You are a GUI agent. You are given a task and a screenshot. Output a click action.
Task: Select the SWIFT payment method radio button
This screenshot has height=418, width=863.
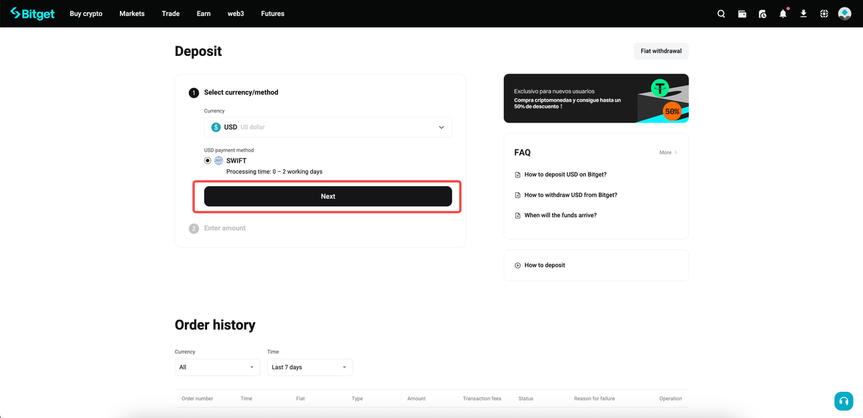pyautogui.click(x=208, y=160)
